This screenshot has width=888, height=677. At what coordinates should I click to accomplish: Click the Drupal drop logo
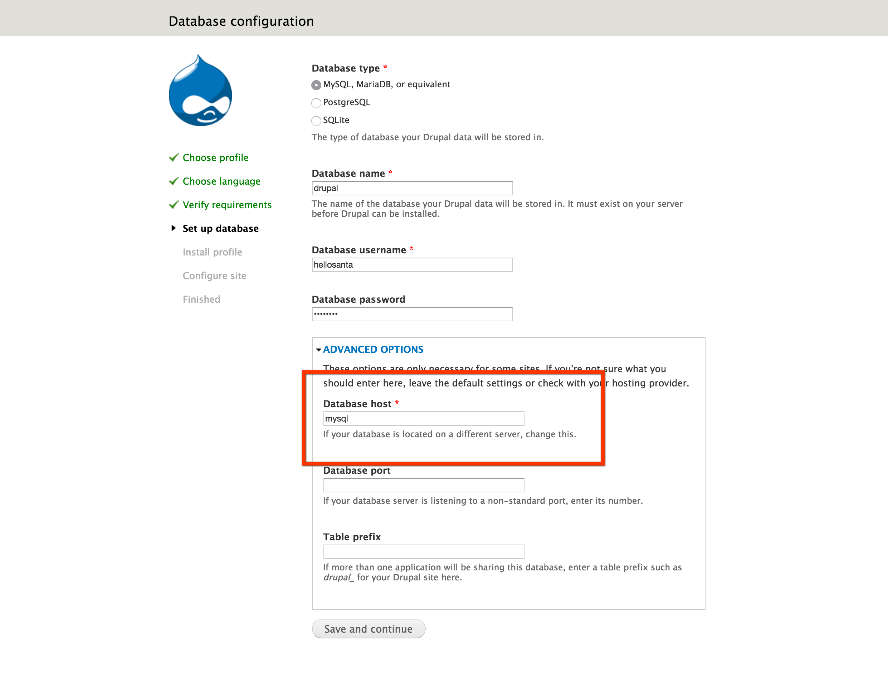[200, 90]
